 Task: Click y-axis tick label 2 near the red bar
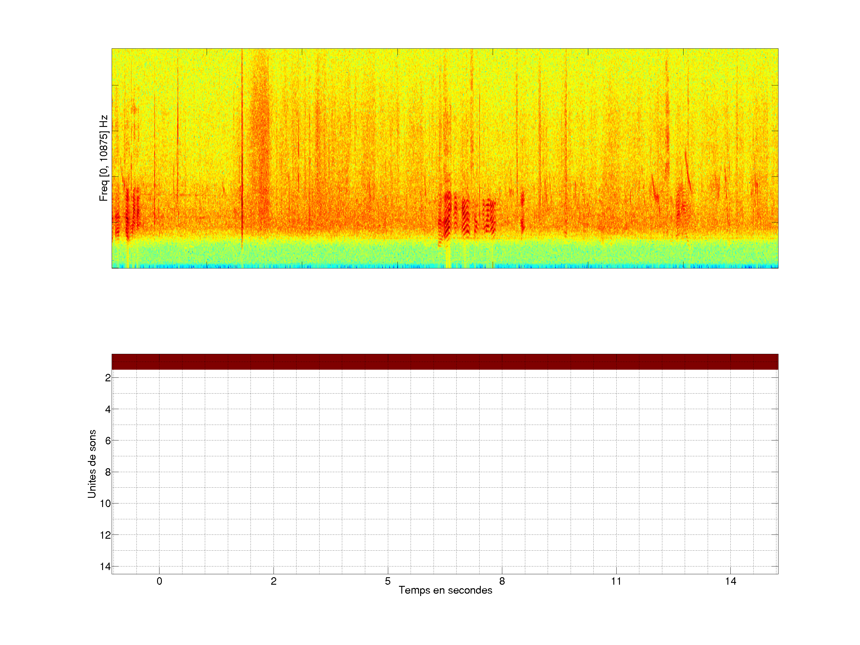pyautogui.click(x=108, y=378)
